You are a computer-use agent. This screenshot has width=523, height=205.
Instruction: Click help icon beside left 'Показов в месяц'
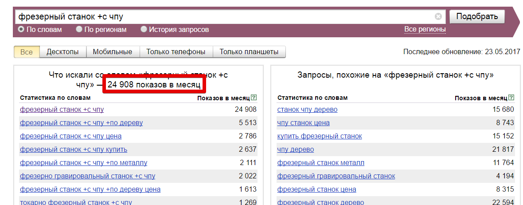(x=254, y=98)
